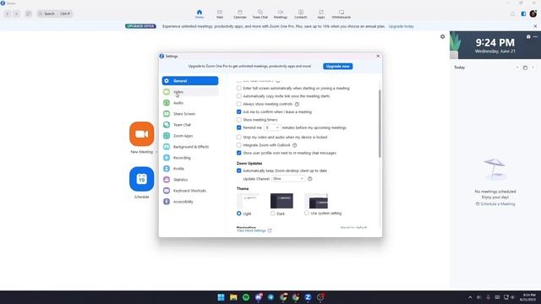Select Share Screen in Settings sidebar
The image size is (541, 304).
190,114
